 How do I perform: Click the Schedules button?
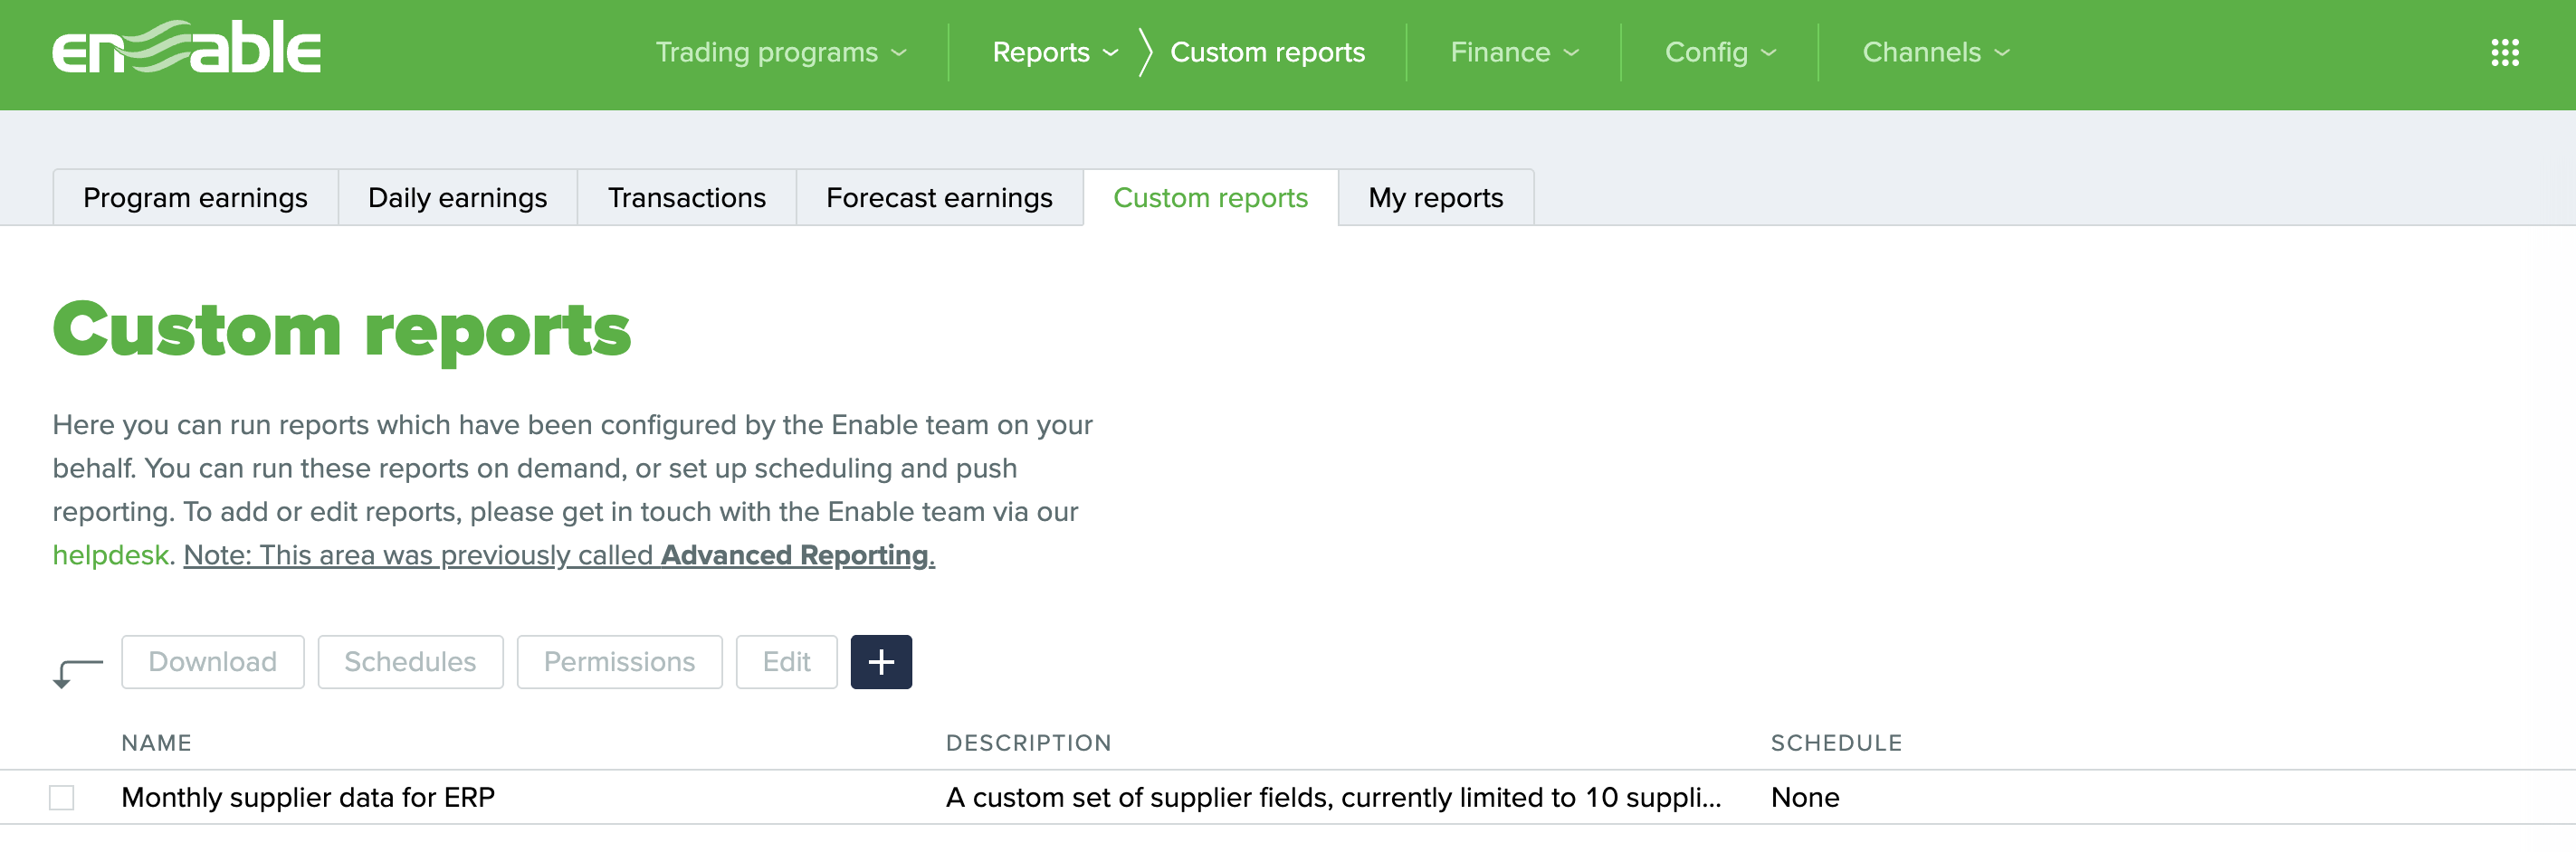(x=409, y=661)
